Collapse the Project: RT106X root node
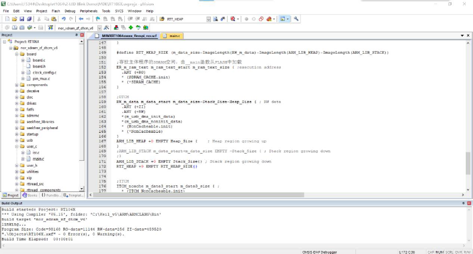Viewport: 473px width, 254px height. [5, 42]
